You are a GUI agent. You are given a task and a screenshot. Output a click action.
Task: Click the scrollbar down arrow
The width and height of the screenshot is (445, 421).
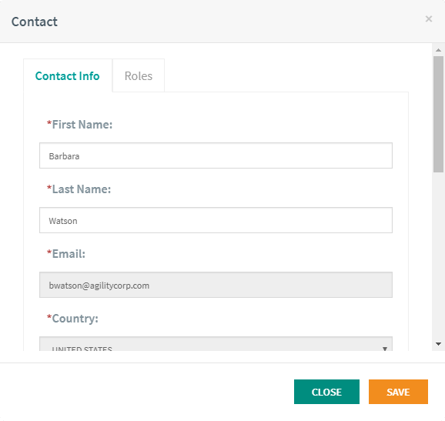coord(438,344)
